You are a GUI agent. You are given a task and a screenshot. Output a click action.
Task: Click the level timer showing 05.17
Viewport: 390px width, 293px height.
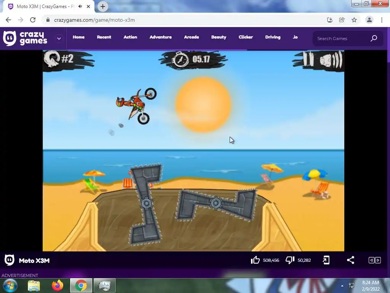(201, 59)
